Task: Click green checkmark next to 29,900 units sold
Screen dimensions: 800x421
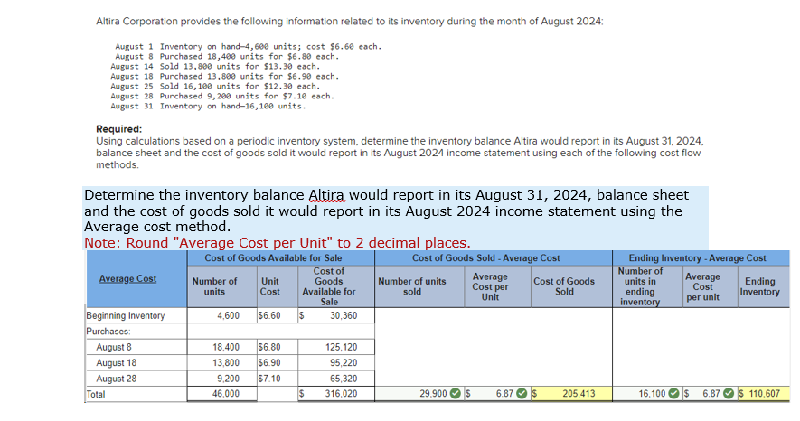Action: point(456,394)
